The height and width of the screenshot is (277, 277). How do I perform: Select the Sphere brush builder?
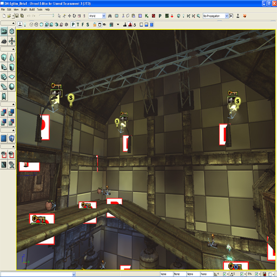12,87
